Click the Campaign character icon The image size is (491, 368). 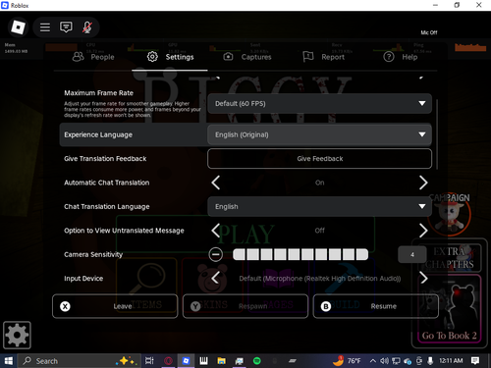tap(450, 214)
